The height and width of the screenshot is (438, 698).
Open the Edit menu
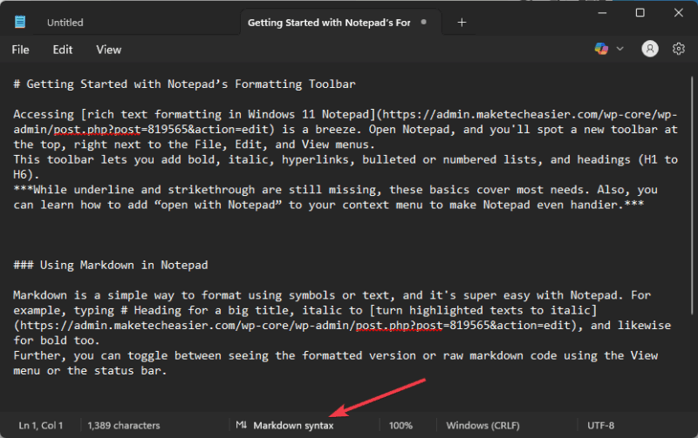click(x=62, y=50)
